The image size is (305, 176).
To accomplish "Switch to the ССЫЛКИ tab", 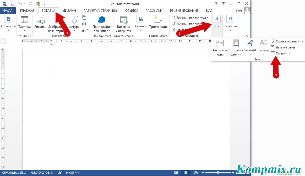I will coord(132,10).
